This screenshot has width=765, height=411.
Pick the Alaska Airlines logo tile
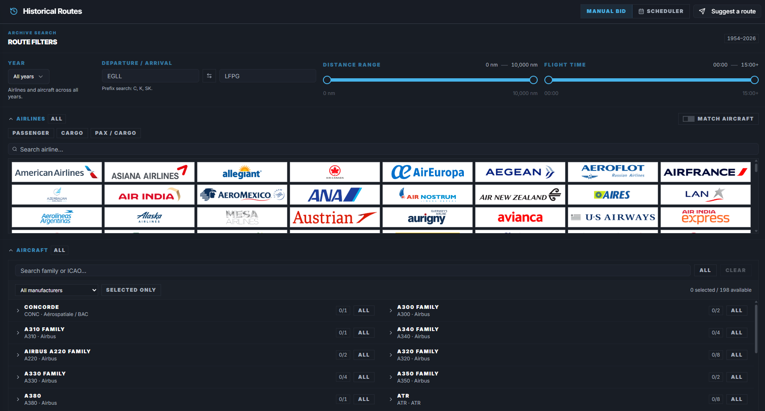pos(150,217)
